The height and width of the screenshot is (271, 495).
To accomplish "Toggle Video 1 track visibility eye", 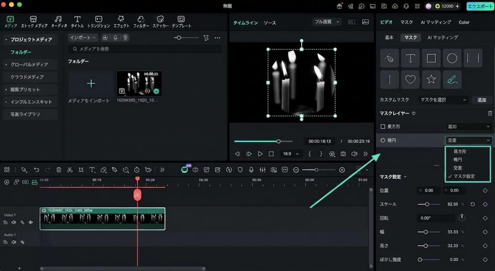I will click(x=31, y=222).
